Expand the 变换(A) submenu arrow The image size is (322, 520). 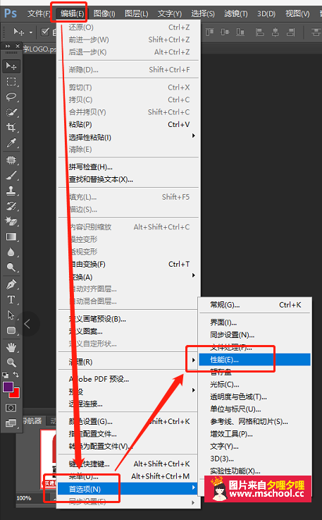coord(194,275)
